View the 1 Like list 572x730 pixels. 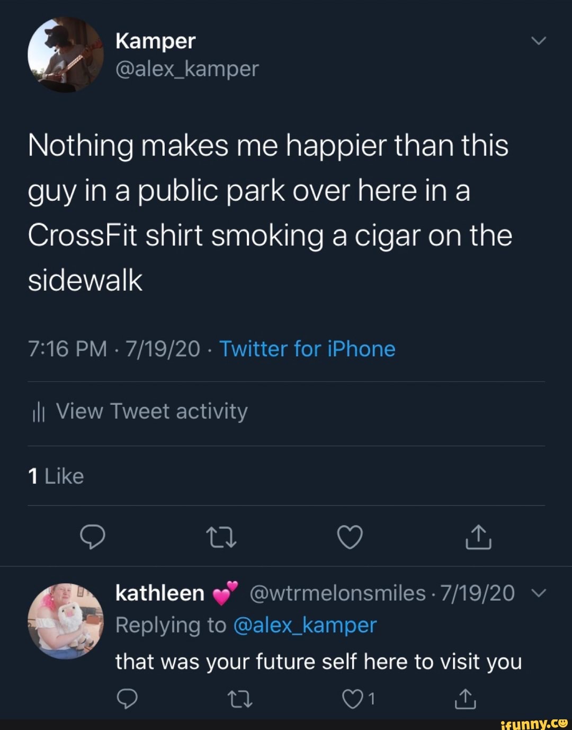click(x=56, y=476)
